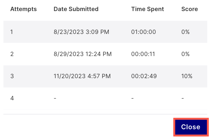
Task: Click the 10% score value
Action: 187,76
